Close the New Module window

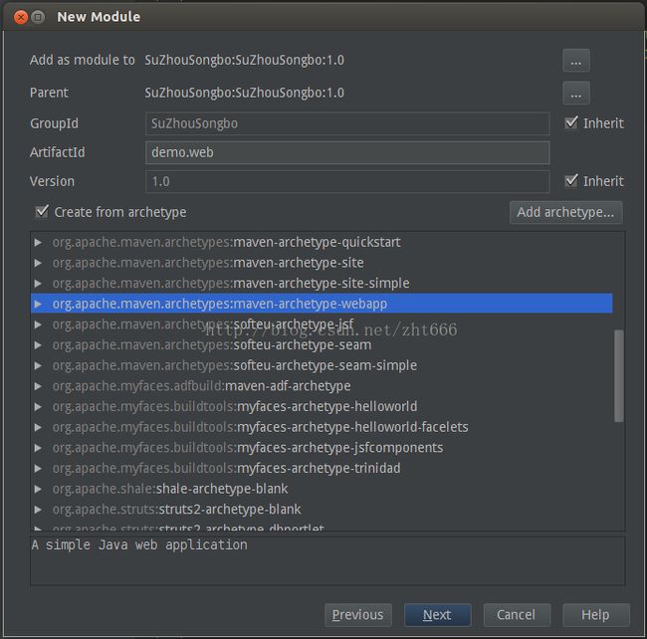[20, 17]
